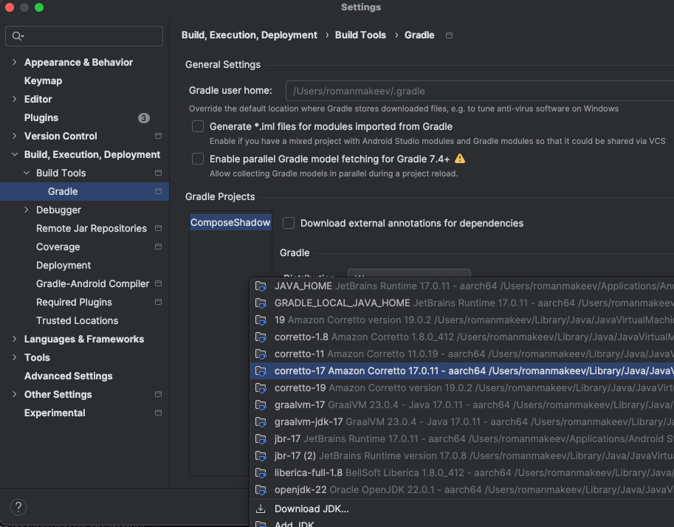
Task: Check Download external annotations for dependencies
Action: pyautogui.click(x=289, y=223)
